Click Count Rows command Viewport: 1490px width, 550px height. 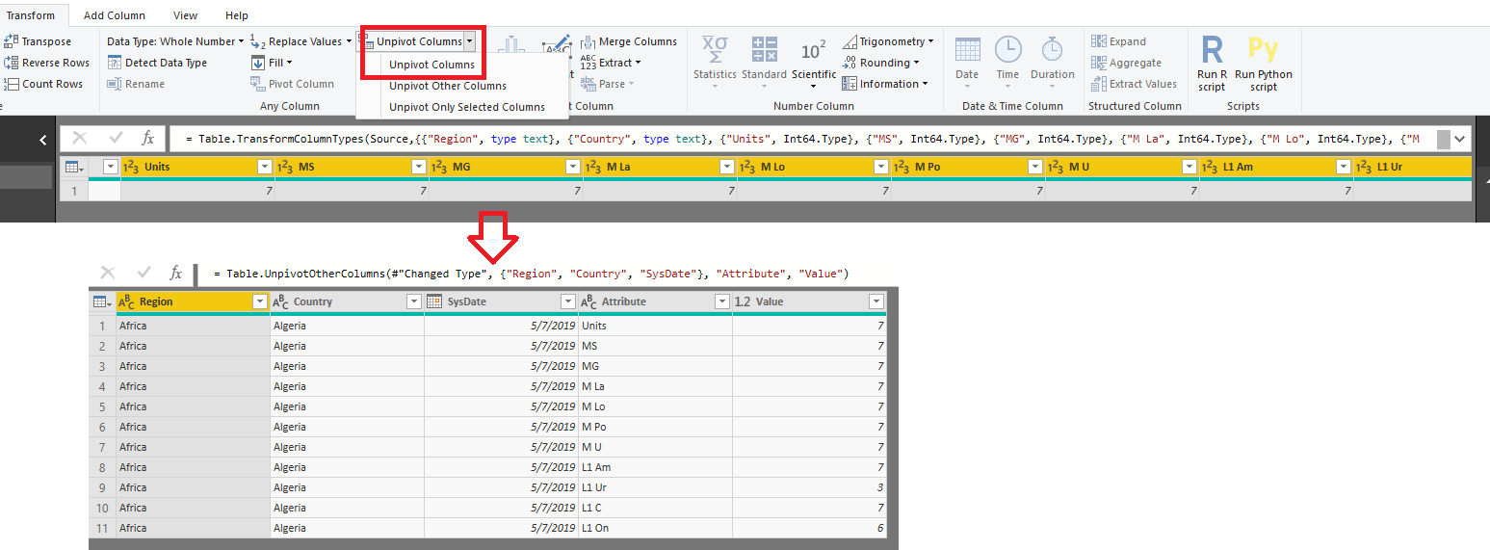click(43, 84)
